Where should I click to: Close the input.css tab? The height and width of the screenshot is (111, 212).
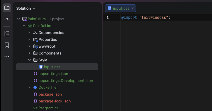[x=133, y=8]
